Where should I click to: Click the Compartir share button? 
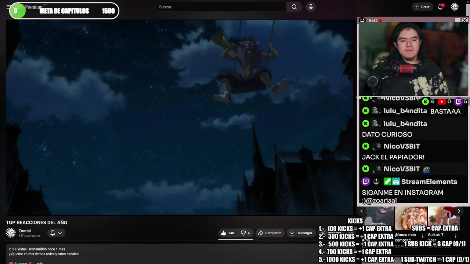269,233
